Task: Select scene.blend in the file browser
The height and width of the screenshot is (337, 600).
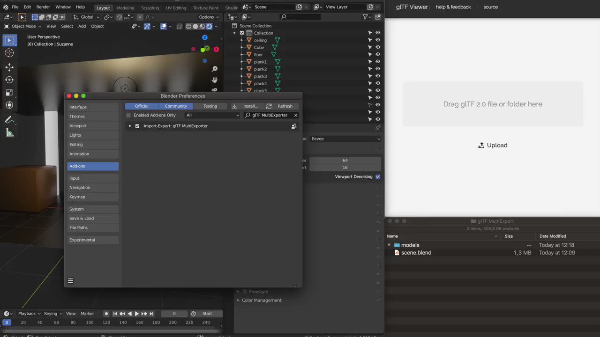Action: (416, 252)
